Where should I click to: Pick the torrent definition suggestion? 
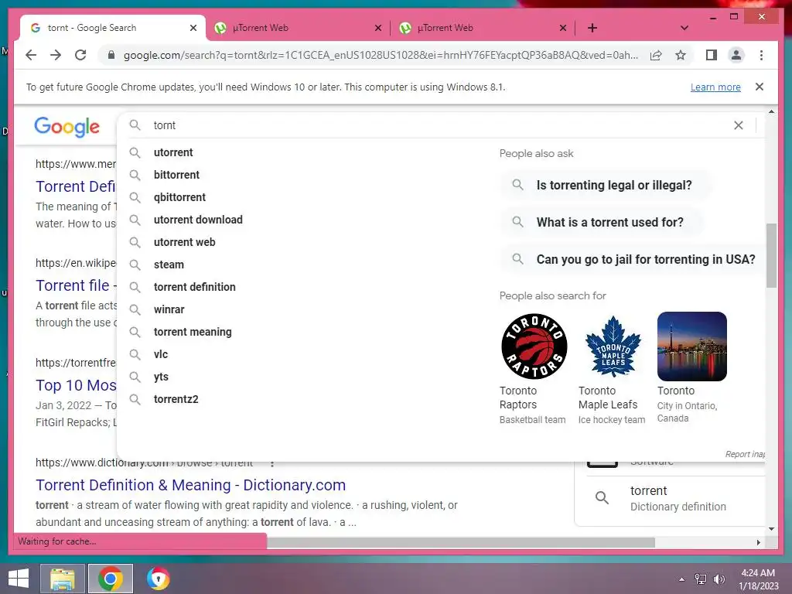point(194,287)
